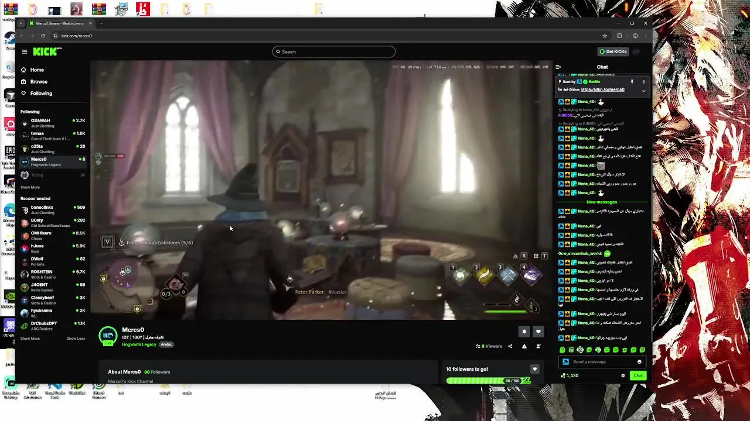Collapse the chat panel icon

[x=558, y=67]
